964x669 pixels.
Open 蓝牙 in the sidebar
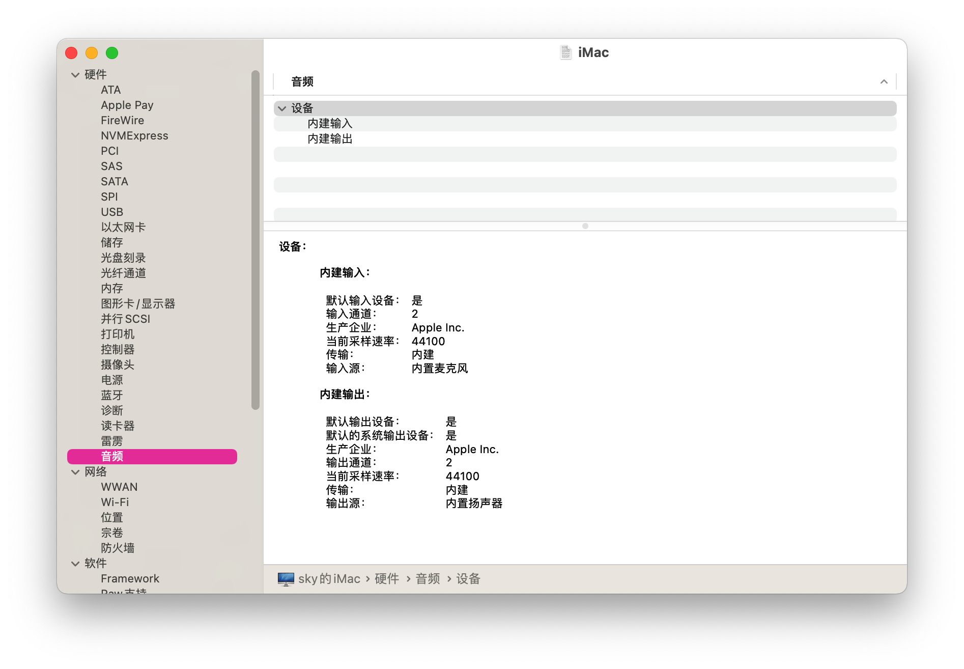point(112,396)
